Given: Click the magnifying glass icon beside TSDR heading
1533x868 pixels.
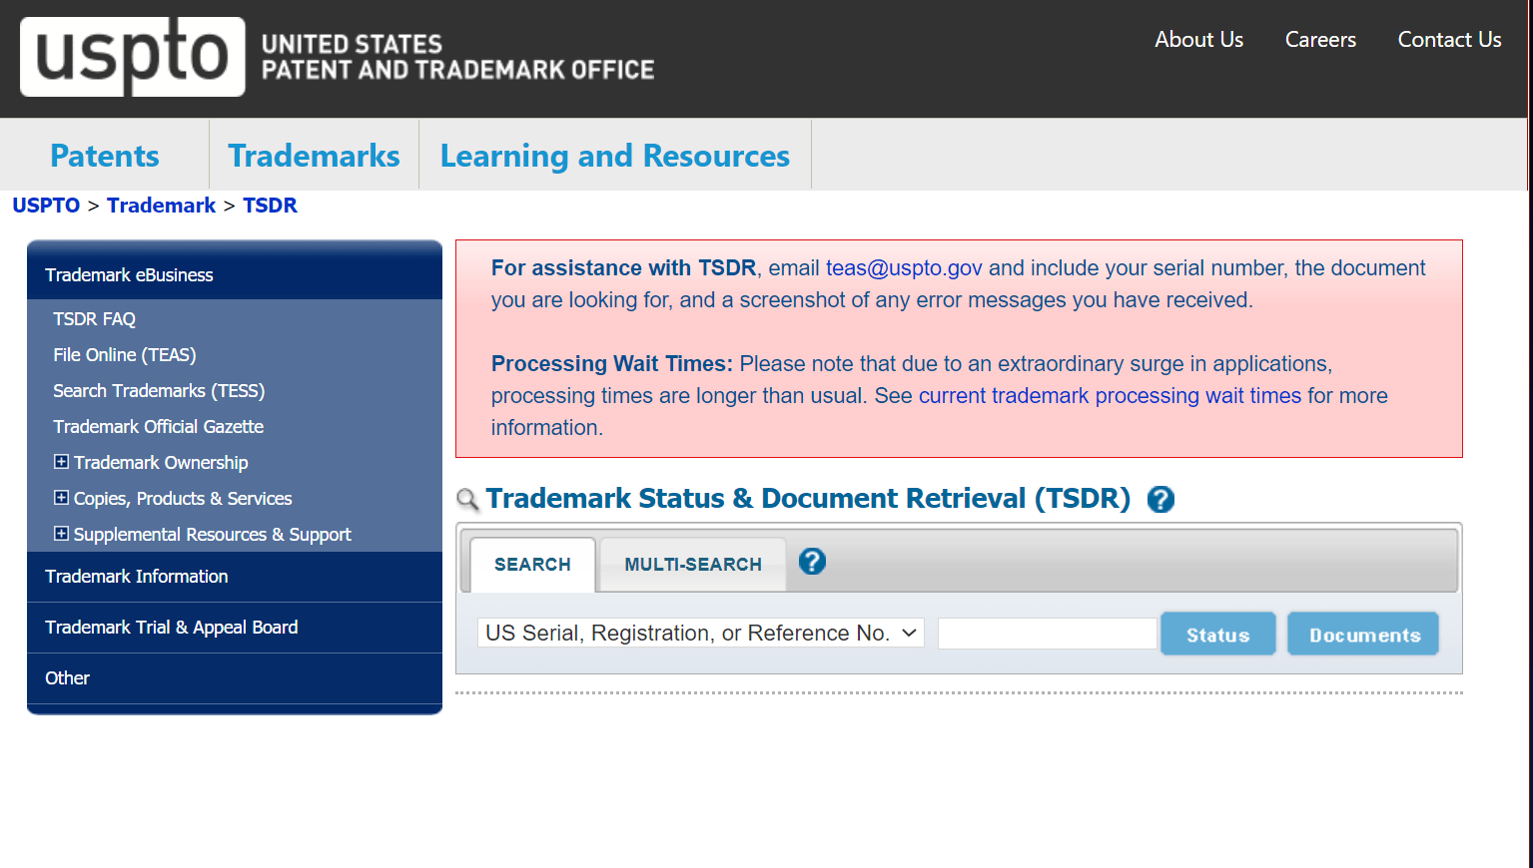Looking at the screenshot, I should pos(467,500).
